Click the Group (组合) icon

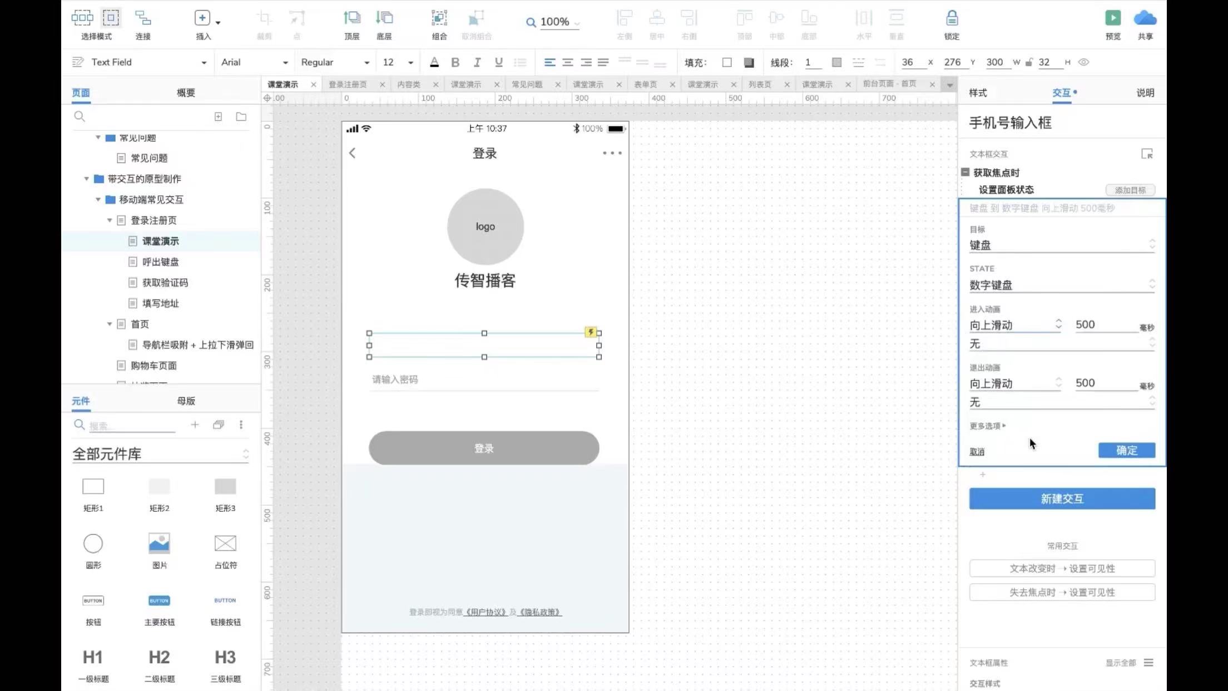439,18
